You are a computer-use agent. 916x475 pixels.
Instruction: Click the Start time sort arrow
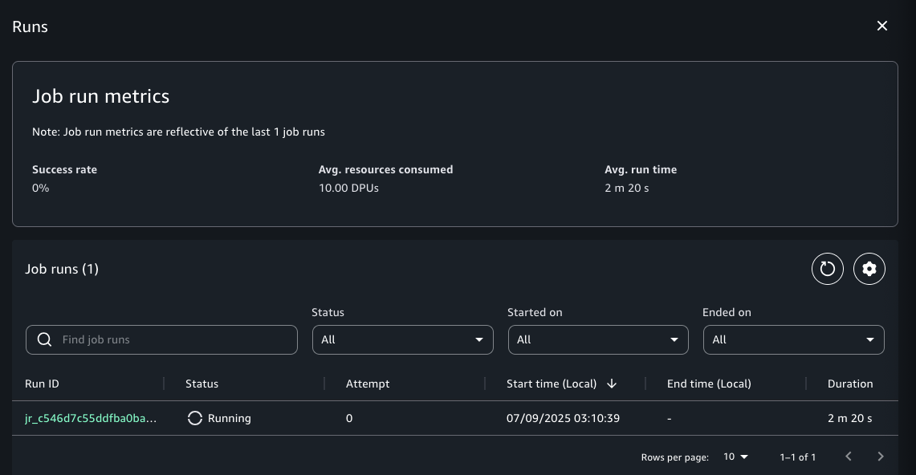612,384
